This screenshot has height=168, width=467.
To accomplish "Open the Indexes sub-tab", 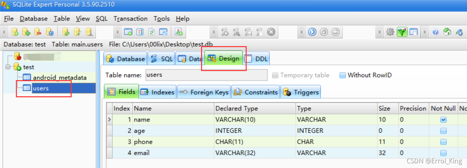I will (157, 92).
